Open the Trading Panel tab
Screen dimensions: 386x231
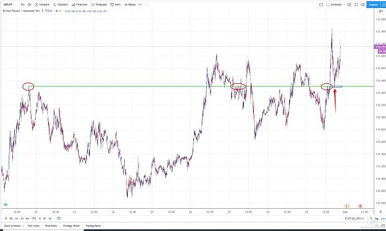(93, 225)
